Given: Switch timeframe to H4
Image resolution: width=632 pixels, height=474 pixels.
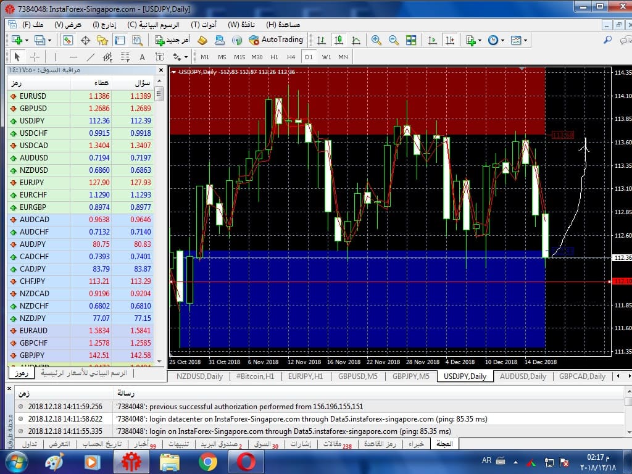Looking at the screenshot, I should pos(291,57).
